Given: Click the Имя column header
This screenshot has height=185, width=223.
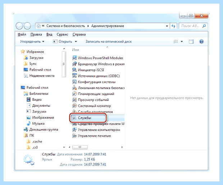Looking at the screenshot, I should (x=76, y=50).
